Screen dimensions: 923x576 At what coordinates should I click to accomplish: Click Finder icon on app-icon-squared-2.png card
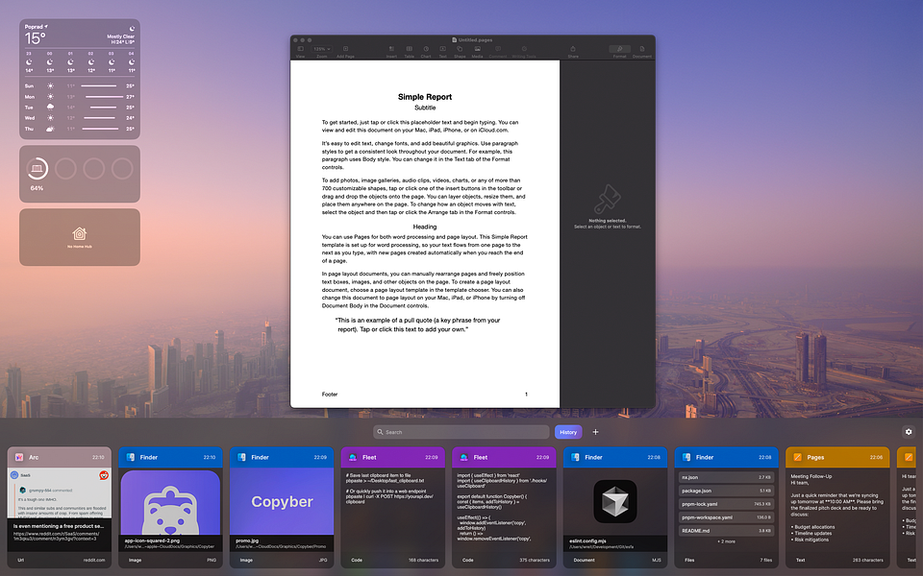(131, 457)
